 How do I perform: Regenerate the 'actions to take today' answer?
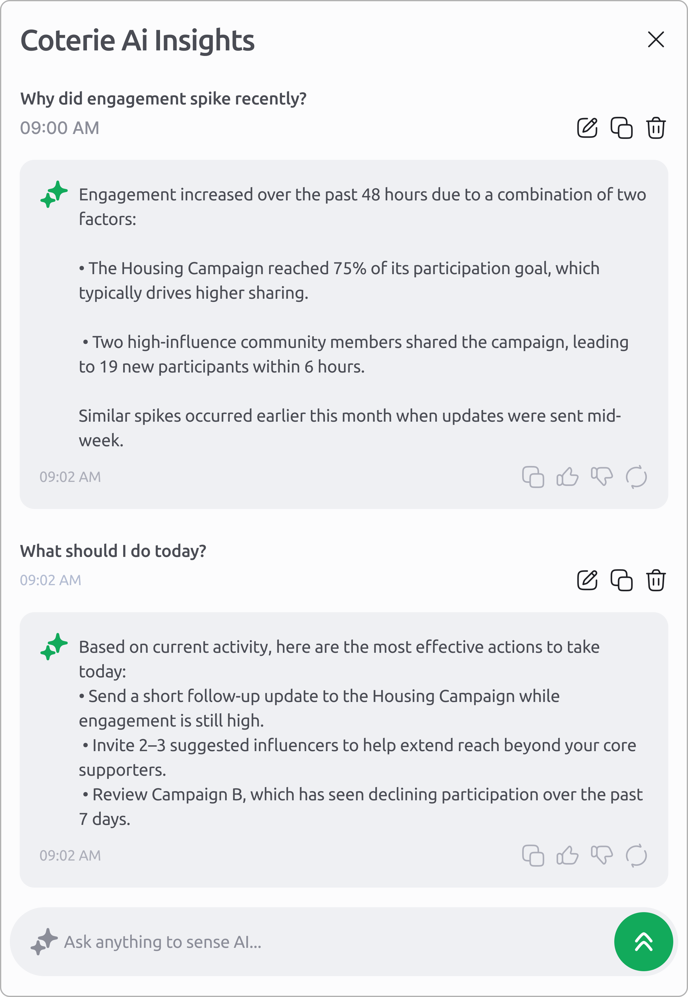[636, 856]
